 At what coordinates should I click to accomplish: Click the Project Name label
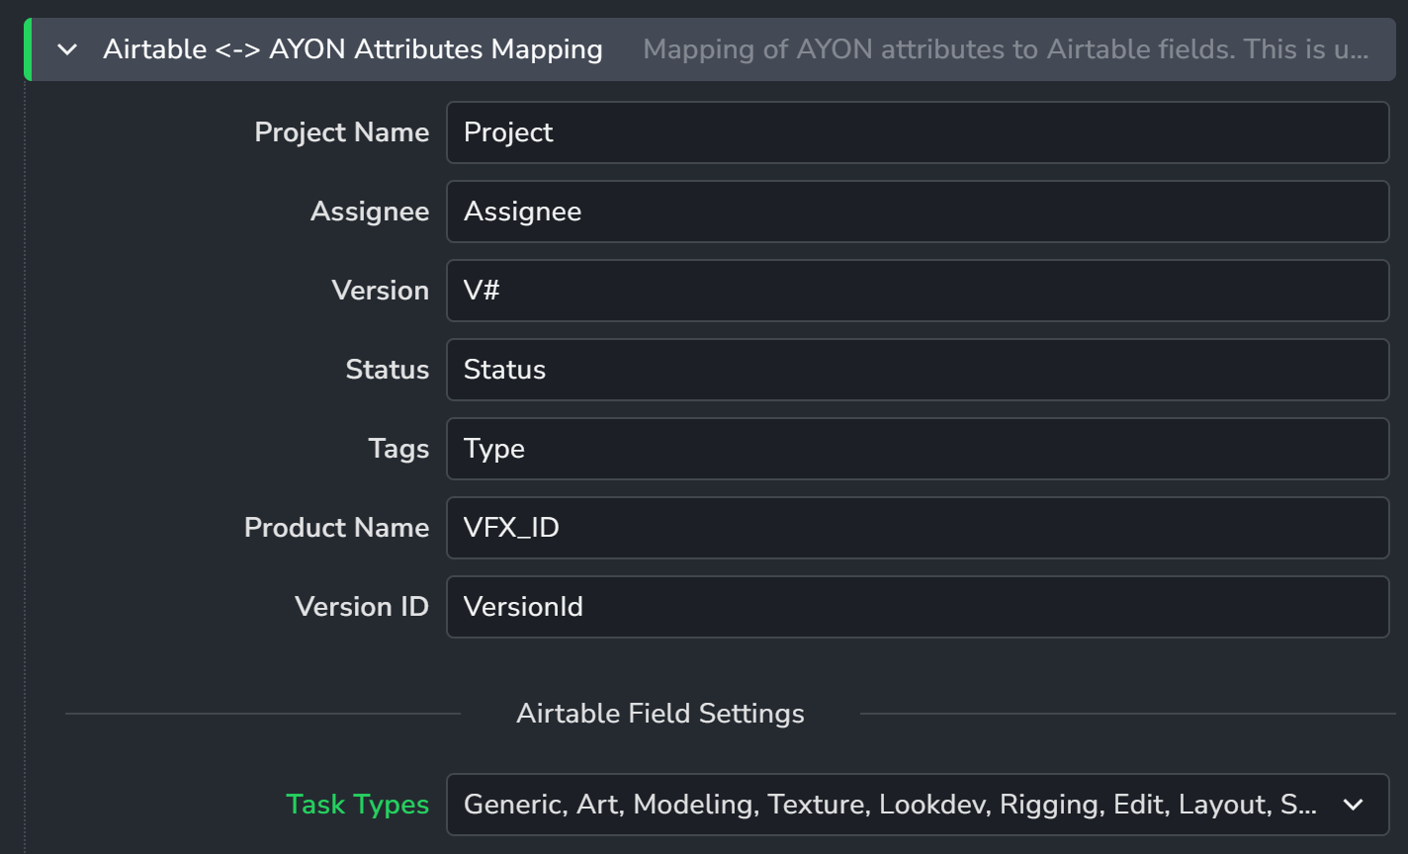click(x=342, y=132)
